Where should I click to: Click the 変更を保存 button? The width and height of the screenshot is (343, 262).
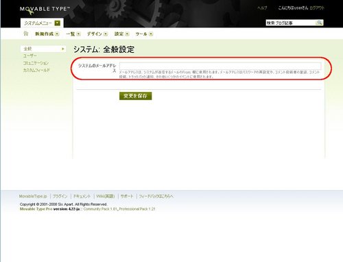[x=135, y=96]
